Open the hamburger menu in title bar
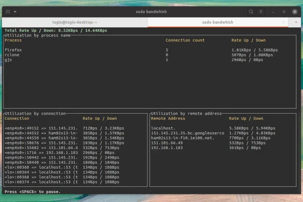 tap(261, 12)
